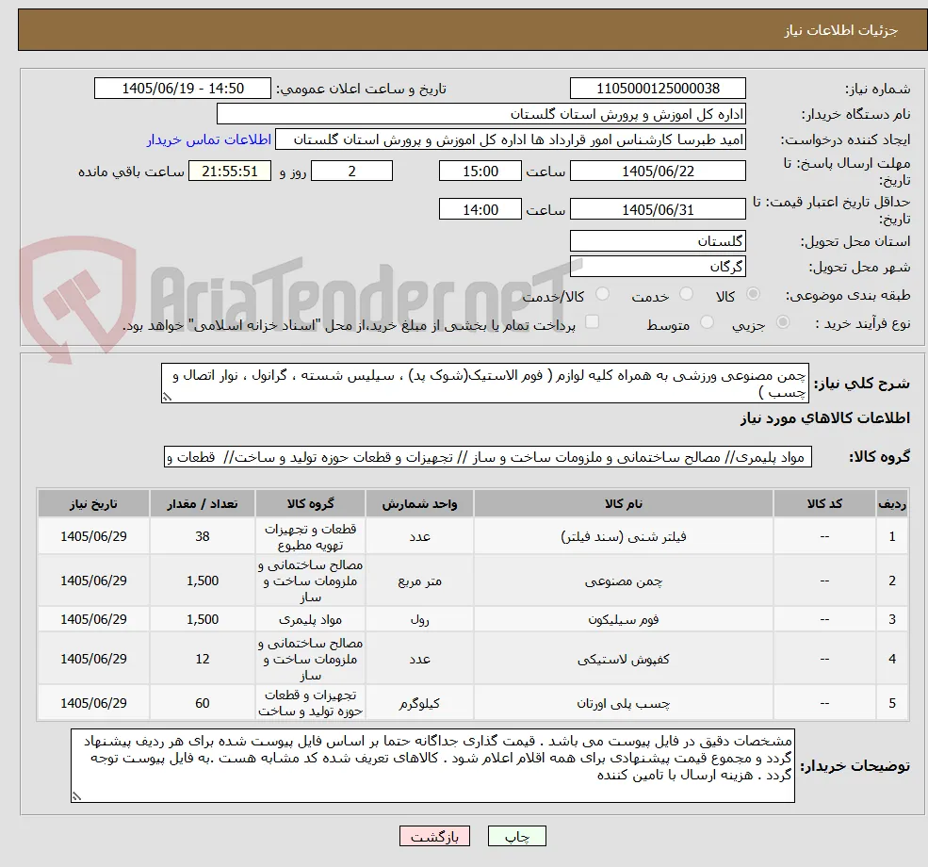Click the response deadline date 1405/06/22
Image resolution: width=928 pixels, height=867 pixels.
(x=658, y=172)
